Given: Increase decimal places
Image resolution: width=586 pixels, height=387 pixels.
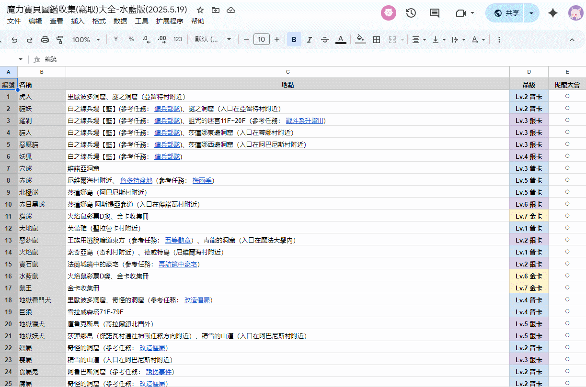Looking at the screenshot, I should pos(162,39).
